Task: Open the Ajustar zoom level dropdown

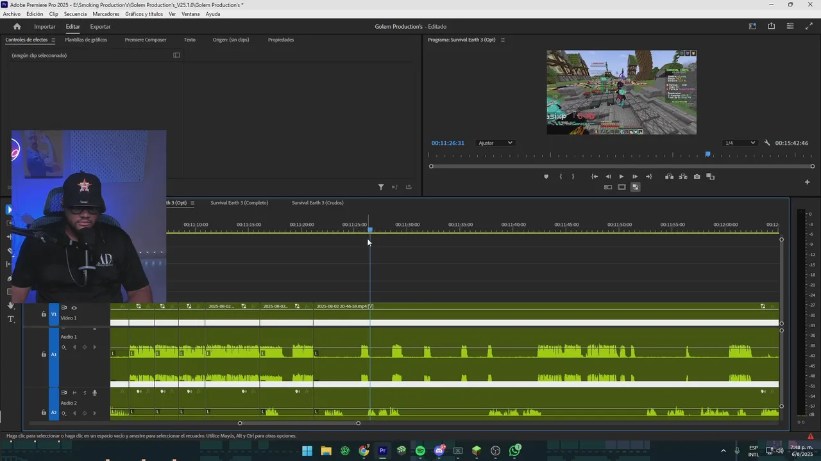Action: [x=495, y=143]
